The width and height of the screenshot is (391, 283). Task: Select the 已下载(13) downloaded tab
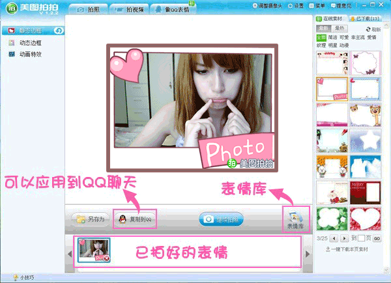365,19
